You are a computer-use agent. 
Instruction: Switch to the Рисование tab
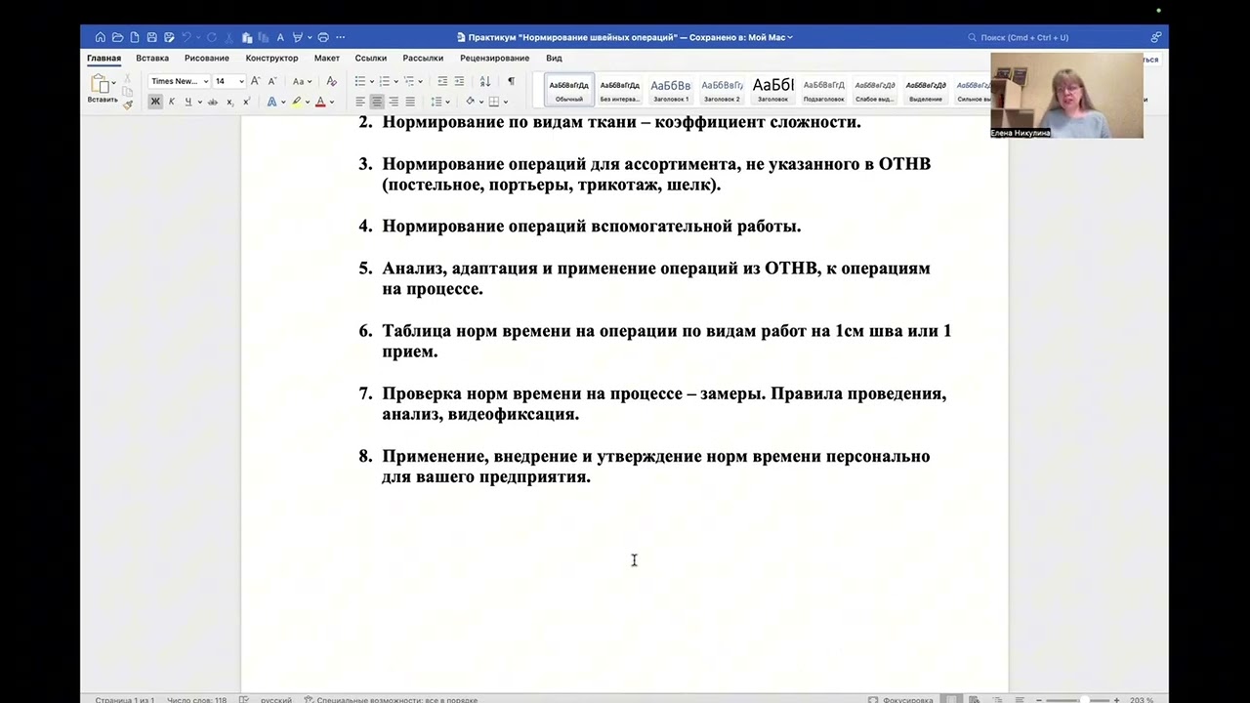(207, 59)
